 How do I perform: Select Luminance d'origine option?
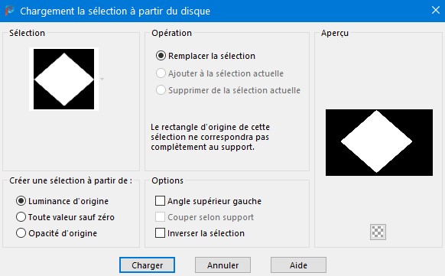tap(21, 201)
